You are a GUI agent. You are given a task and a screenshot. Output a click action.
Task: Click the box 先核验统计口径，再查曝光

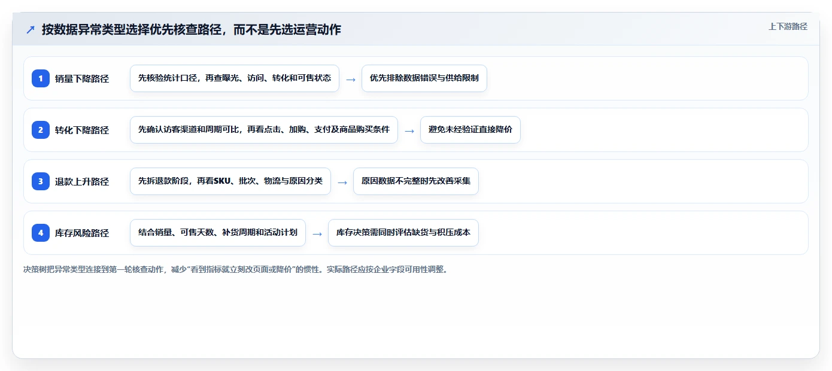(x=235, y=78)
